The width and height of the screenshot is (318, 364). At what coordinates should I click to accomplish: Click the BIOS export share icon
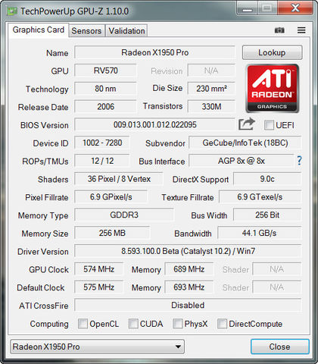(x=247, y=124)
